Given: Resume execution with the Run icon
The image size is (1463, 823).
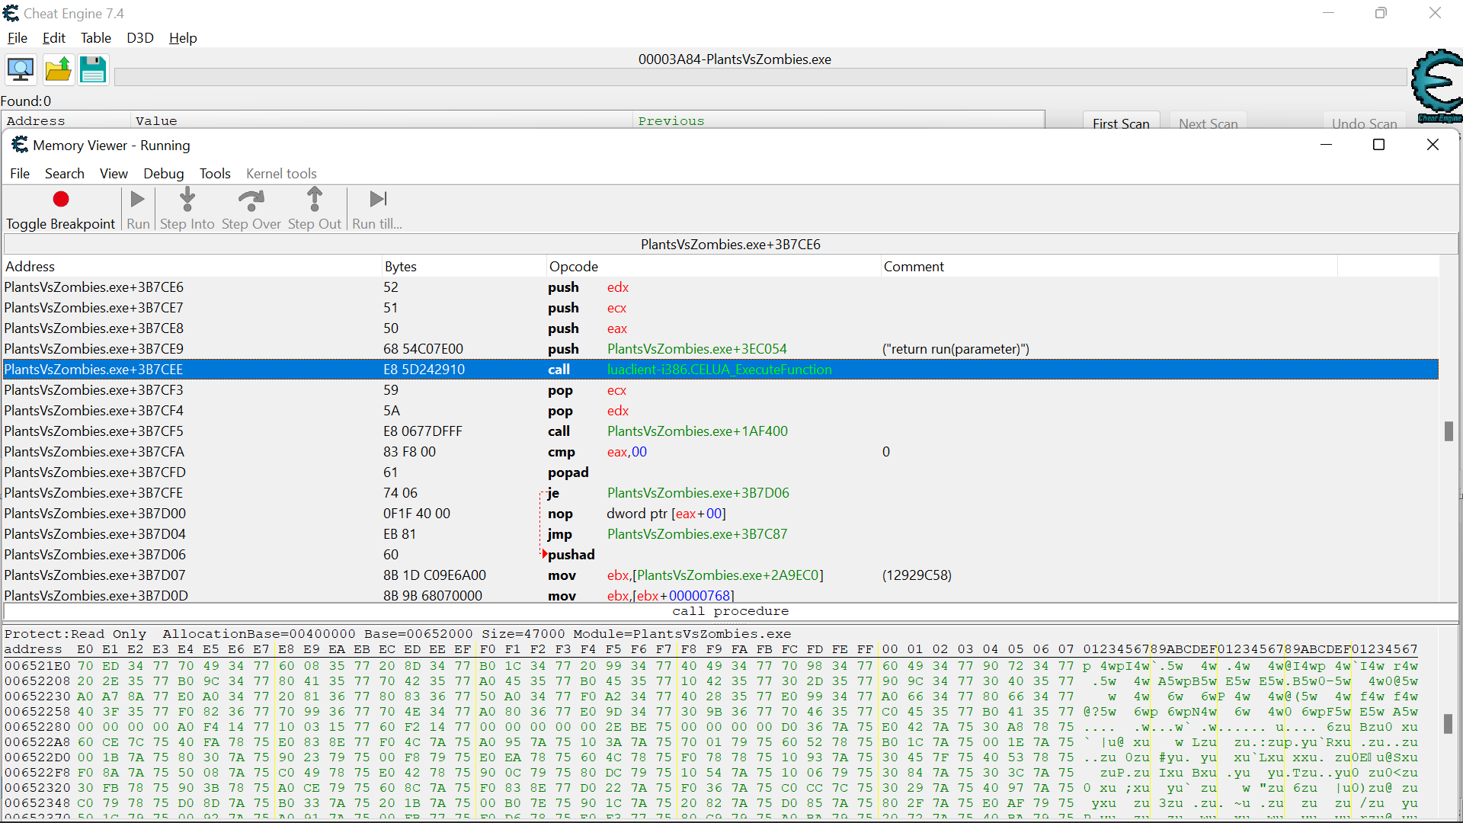Looking at the screenshot, I should click(138, 199).
